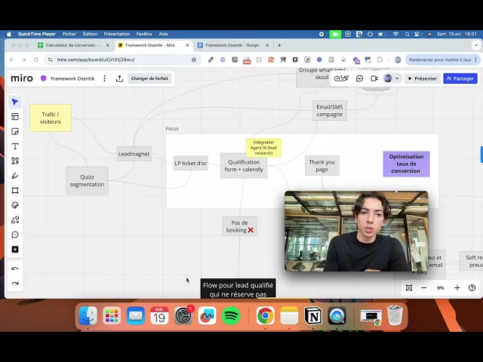The height and width of the screenshot is (362, 483).
Task: Select the Integration Agent IA sticky
Action: 263,148
